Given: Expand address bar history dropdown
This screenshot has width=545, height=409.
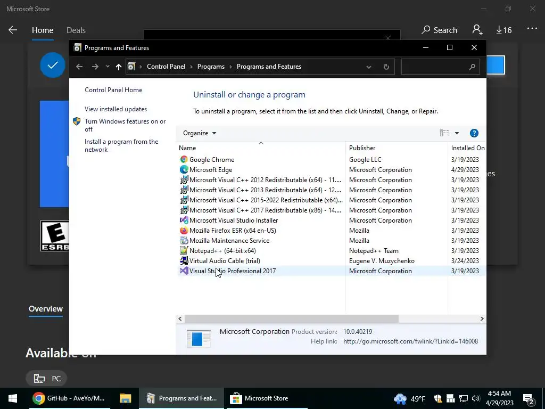Looking at the screenshot, I should point(369,67).
